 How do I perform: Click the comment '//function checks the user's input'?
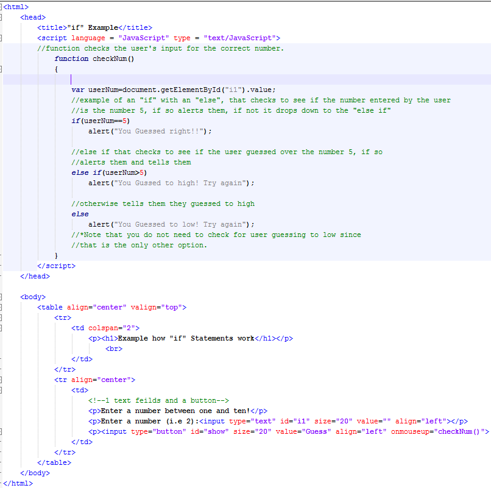point(160,48)
